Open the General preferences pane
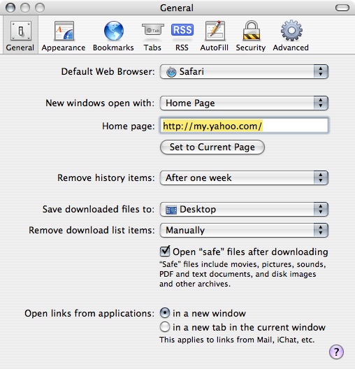 20,36
